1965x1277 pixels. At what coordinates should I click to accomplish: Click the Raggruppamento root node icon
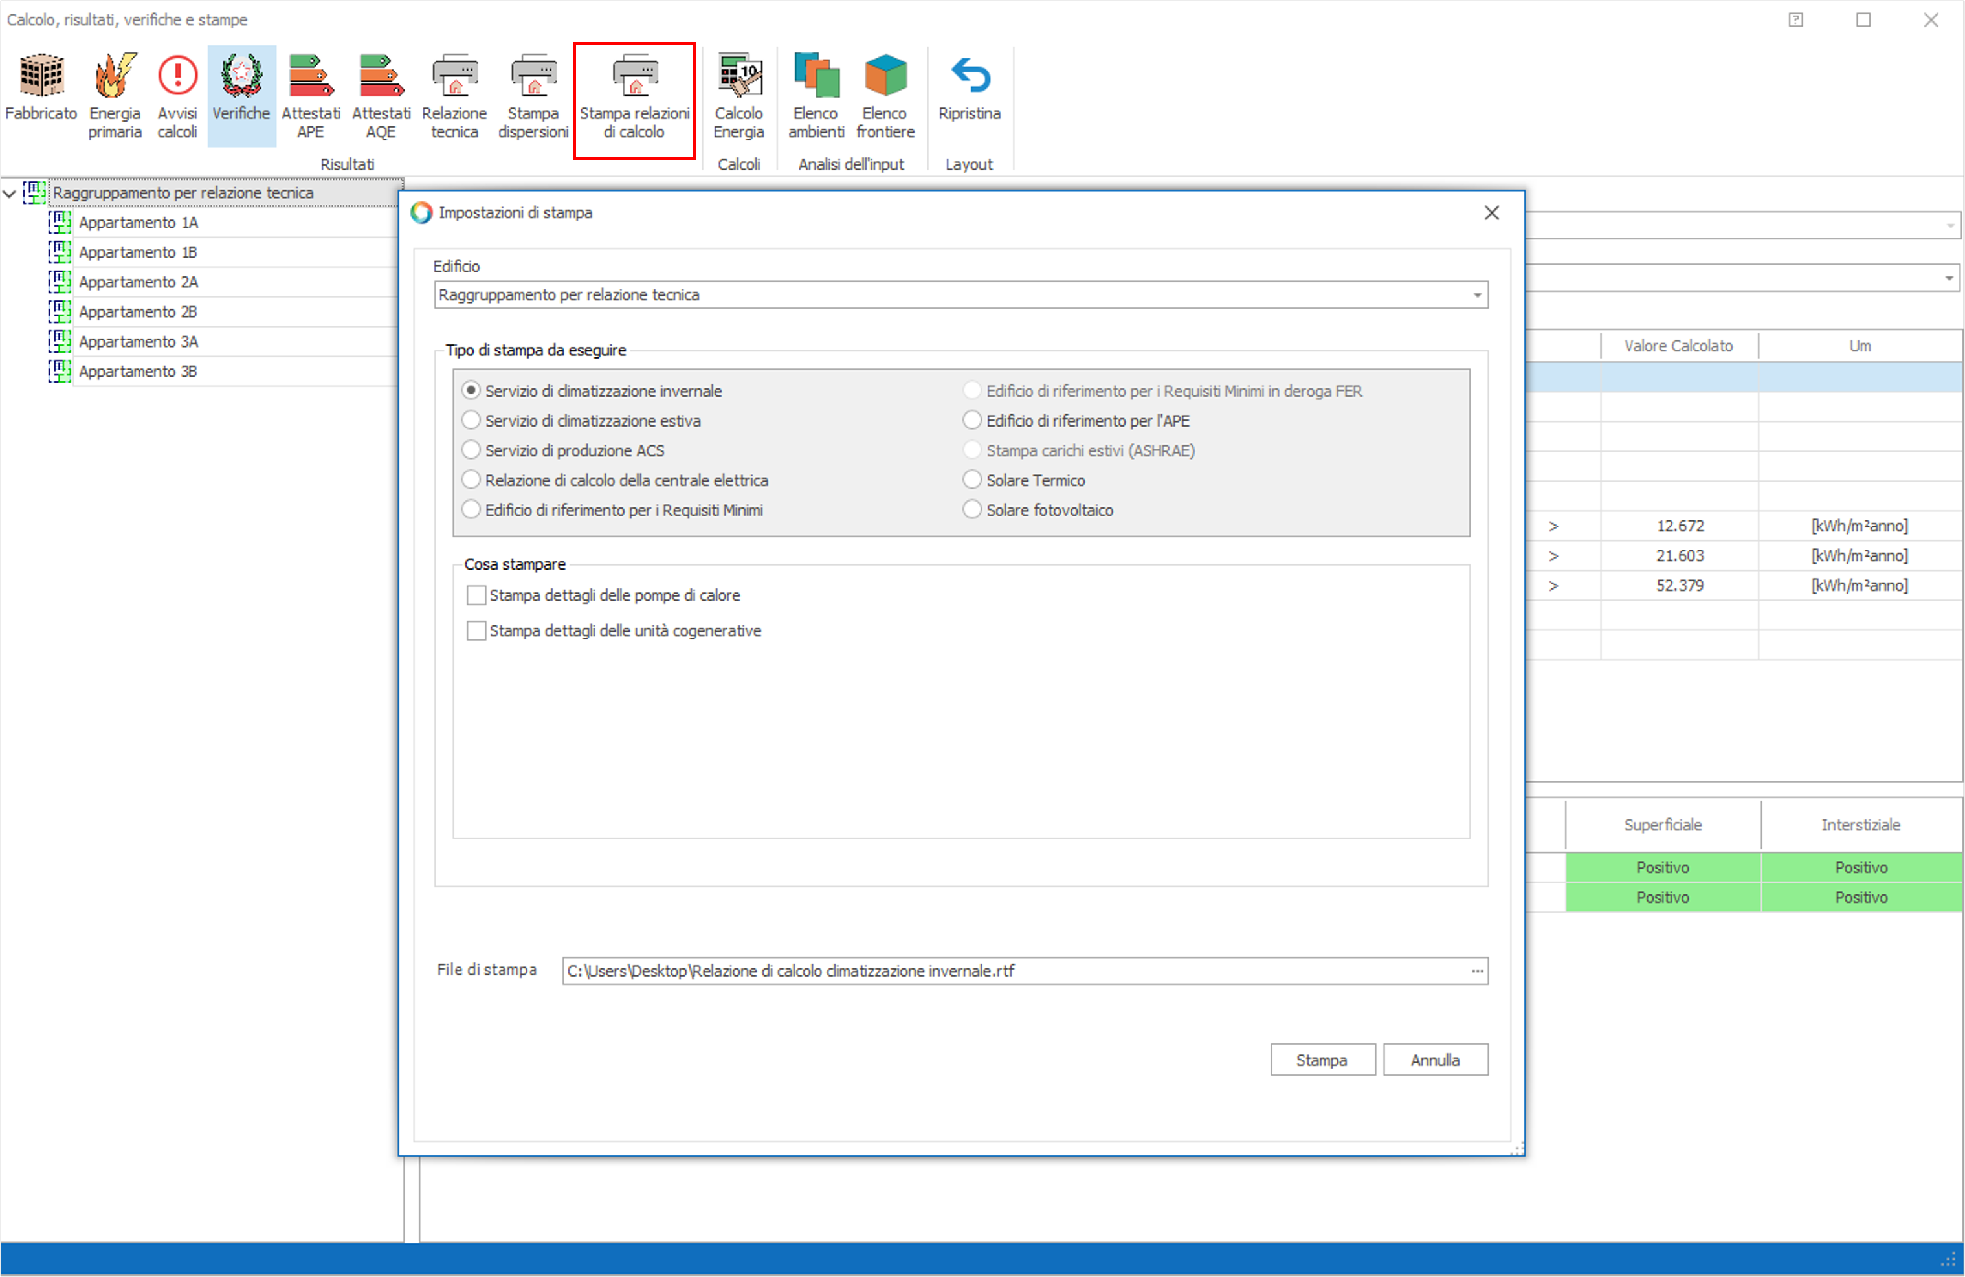[x=35, y=192]
